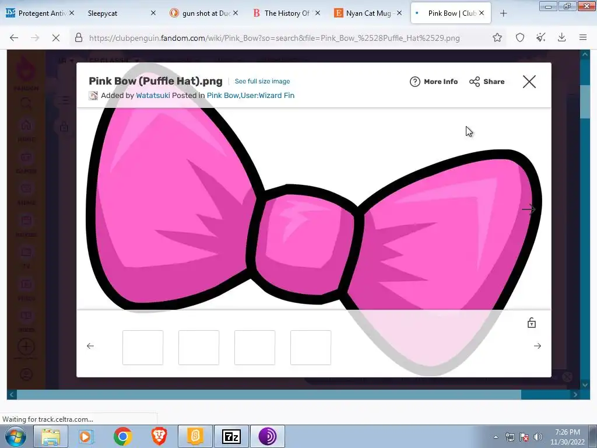Viewport: 597px width, 448px height.
Task: Bookmark this page with star
Action: 497,37
